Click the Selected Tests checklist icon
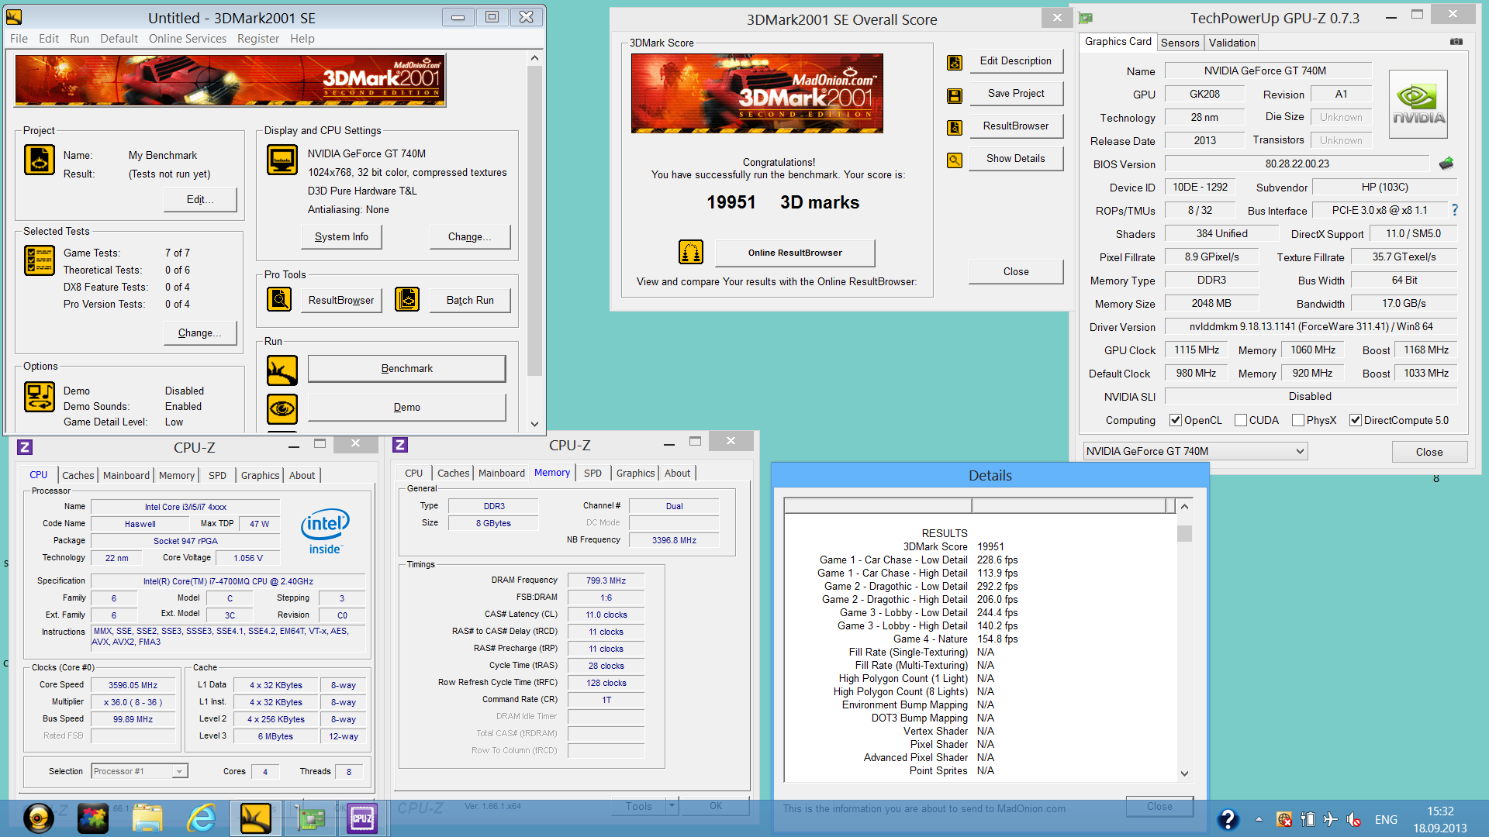1489x837 pixels. click(x=40, y=260)
